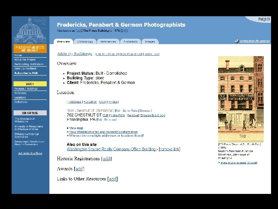Visit The Athenaeum of Philadelphia partner link

(x=25, y=120)
